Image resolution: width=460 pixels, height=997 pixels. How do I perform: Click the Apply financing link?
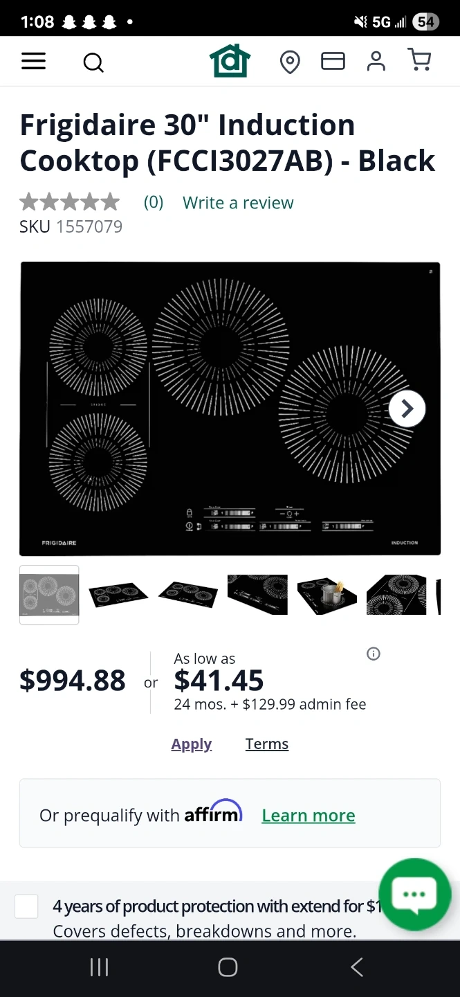point(192,744)
